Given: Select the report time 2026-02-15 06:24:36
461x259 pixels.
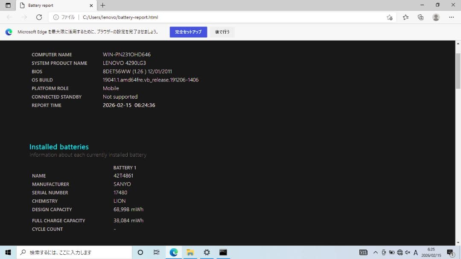Looking at the screenshot, I should coord(129,105).
